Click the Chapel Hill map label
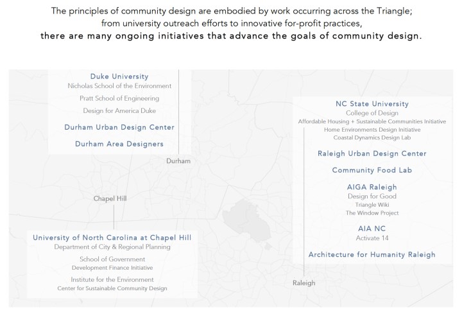This screenshot has height=323, width=462. [110, 198]
